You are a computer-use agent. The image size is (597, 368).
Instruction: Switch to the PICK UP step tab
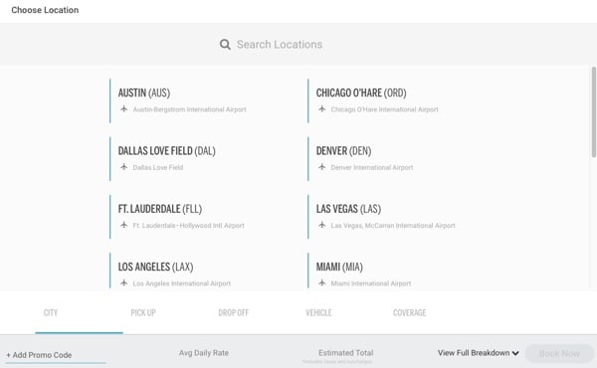(143, 313)
